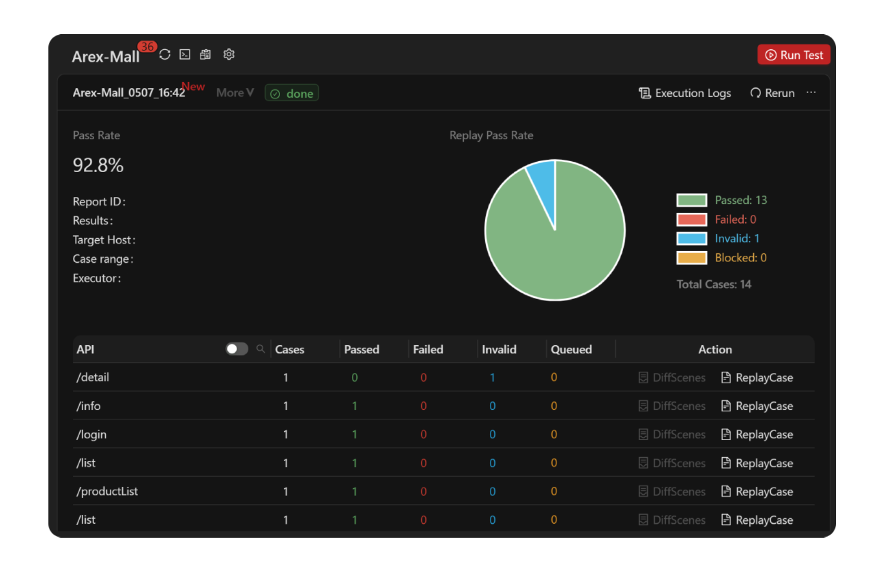Image resolution: width=885 pixels, height=572 pixels.
Task: Click the /productList API row name
Action: point(107,491)
